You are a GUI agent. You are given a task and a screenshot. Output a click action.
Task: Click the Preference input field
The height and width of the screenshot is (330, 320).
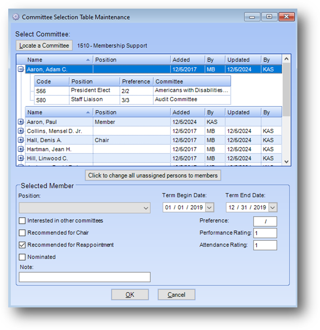coord(265,222)
